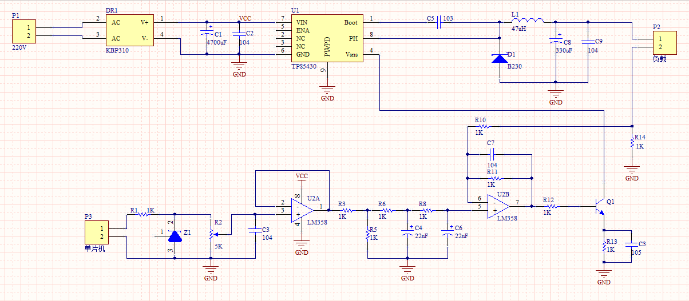Select the P2 load connector
Screen dimensions: 689x301
coord(665,43)
